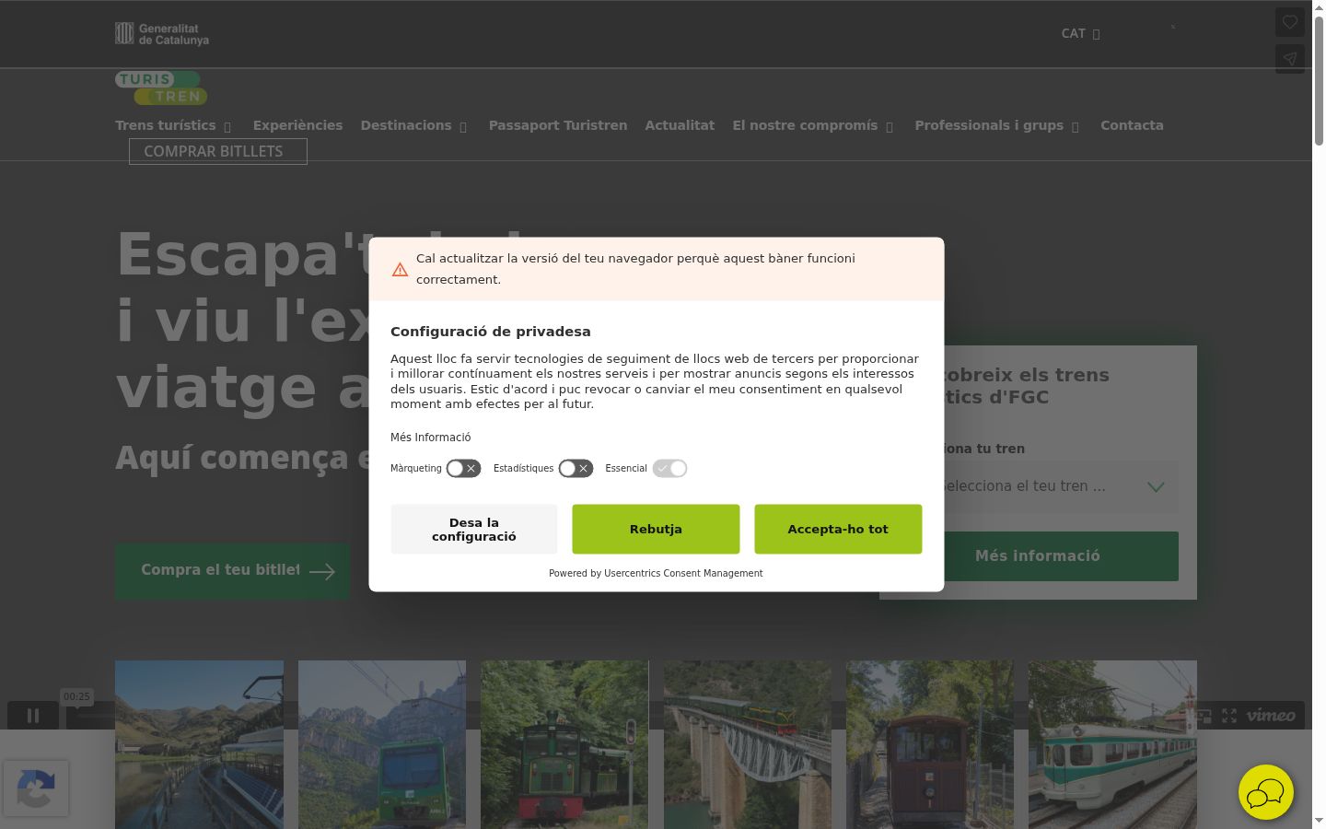
Task: Open the Més Informació privacy link
Action: [x=430, y=438]
